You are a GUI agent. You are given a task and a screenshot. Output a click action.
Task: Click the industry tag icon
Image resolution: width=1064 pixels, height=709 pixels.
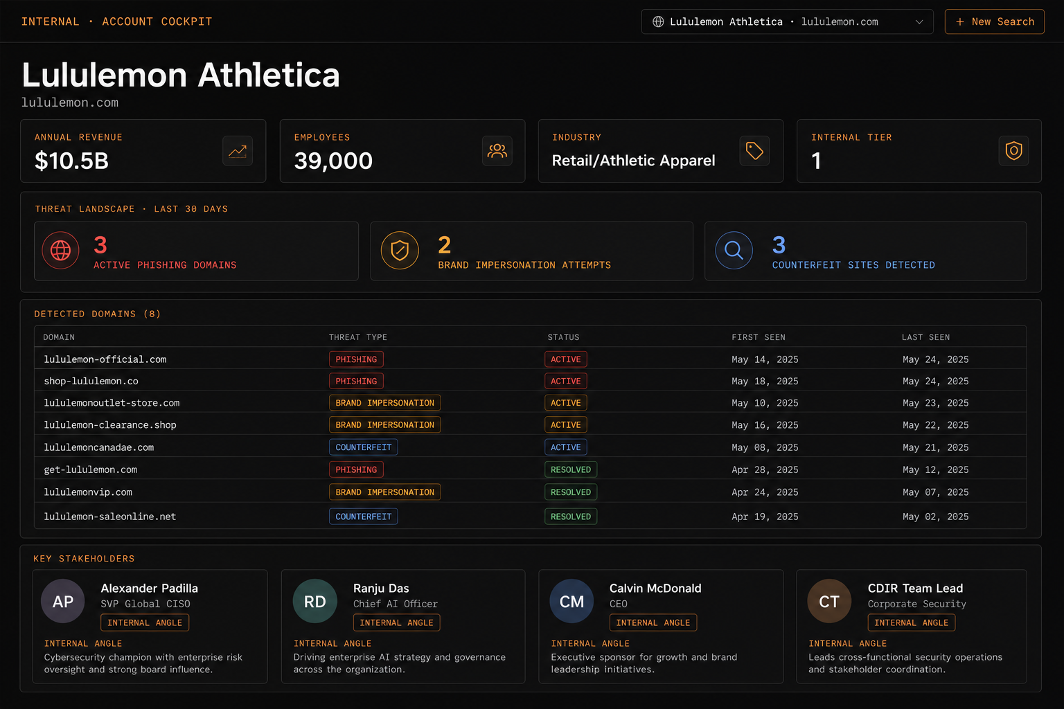tap(754, 151)
